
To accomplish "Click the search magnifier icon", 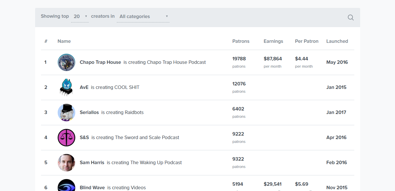I will tap(350, 17).
